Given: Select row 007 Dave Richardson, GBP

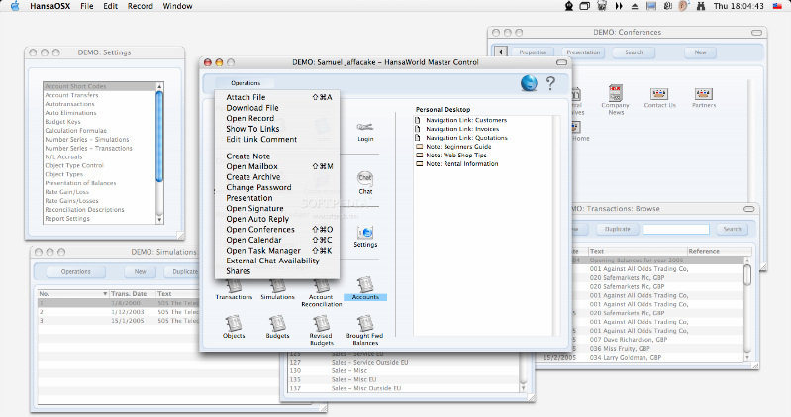Looking at the screenshot, I should [x=642, y=340].
